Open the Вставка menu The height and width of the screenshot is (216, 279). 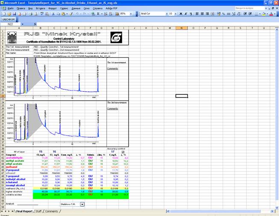[41, 8]
